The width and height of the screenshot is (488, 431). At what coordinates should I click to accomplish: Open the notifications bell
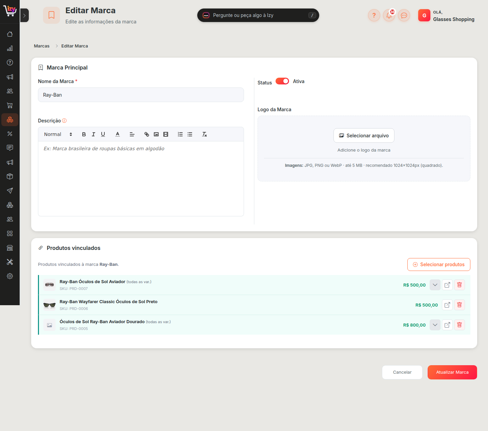389,15
